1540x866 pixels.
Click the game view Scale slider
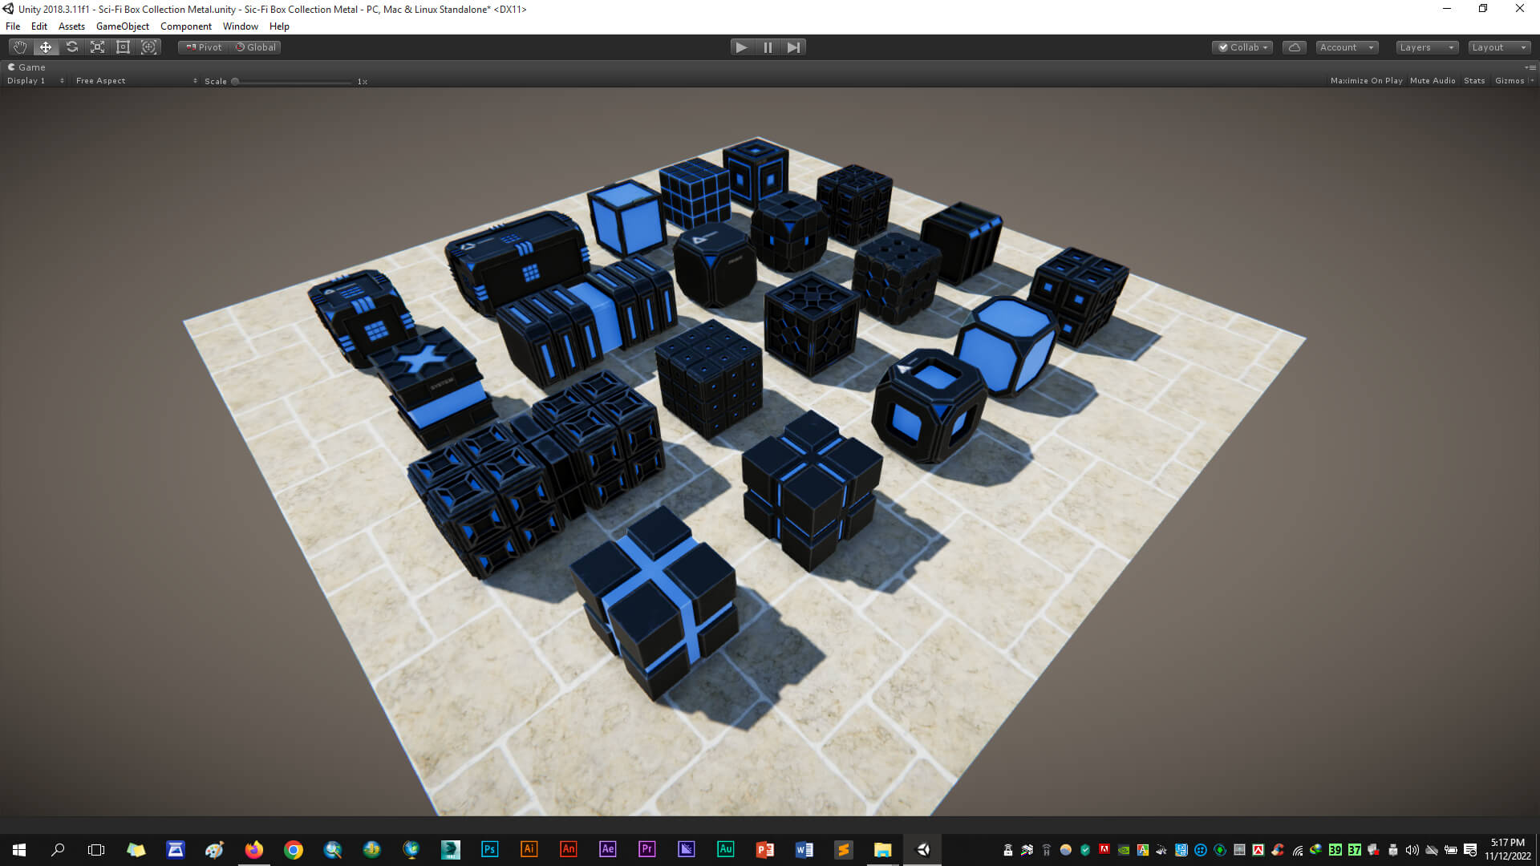[293, 82]
